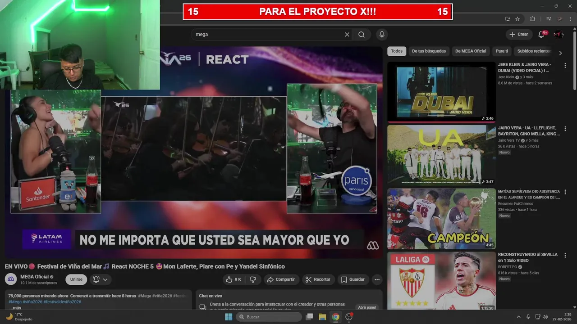Open the tray network icon
Screen dimensions: 577x324
coord(537,317)
